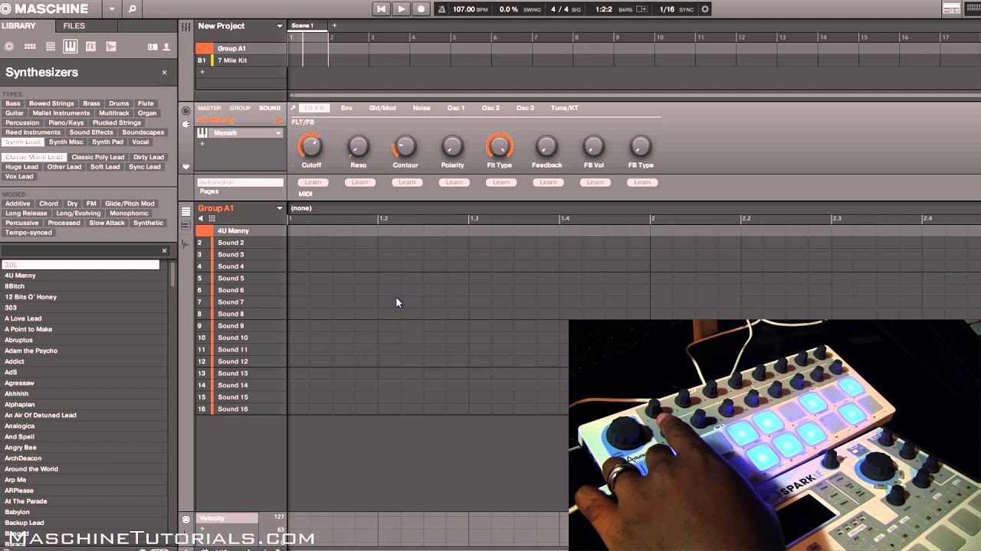Open the Gld/Mod parameter page
Image resolution: width=981 pixels, height=551 pixels.
pyautogui.click(x=382, y=108)
